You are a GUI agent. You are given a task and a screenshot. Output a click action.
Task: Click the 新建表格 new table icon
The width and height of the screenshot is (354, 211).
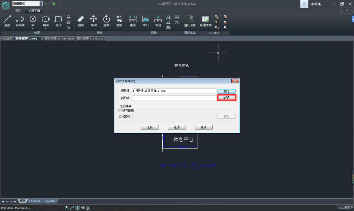click(x=205, y=21)
